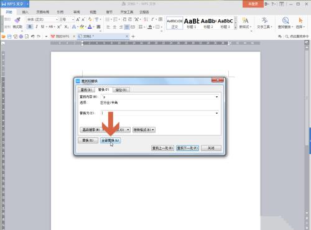Image resolution: width=311 pixels, height=230 pixels.
Task: Switch to the Find tab in dialog
Action: [x=86, y=90]
